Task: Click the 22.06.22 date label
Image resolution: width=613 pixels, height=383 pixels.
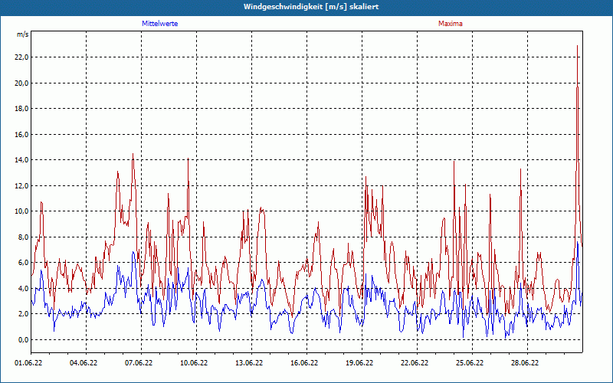Action: [415, 363]
